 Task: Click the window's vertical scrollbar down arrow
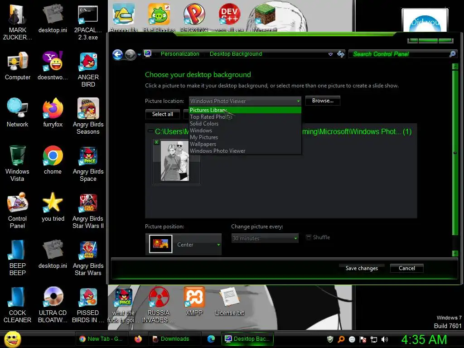coord(455,253)
